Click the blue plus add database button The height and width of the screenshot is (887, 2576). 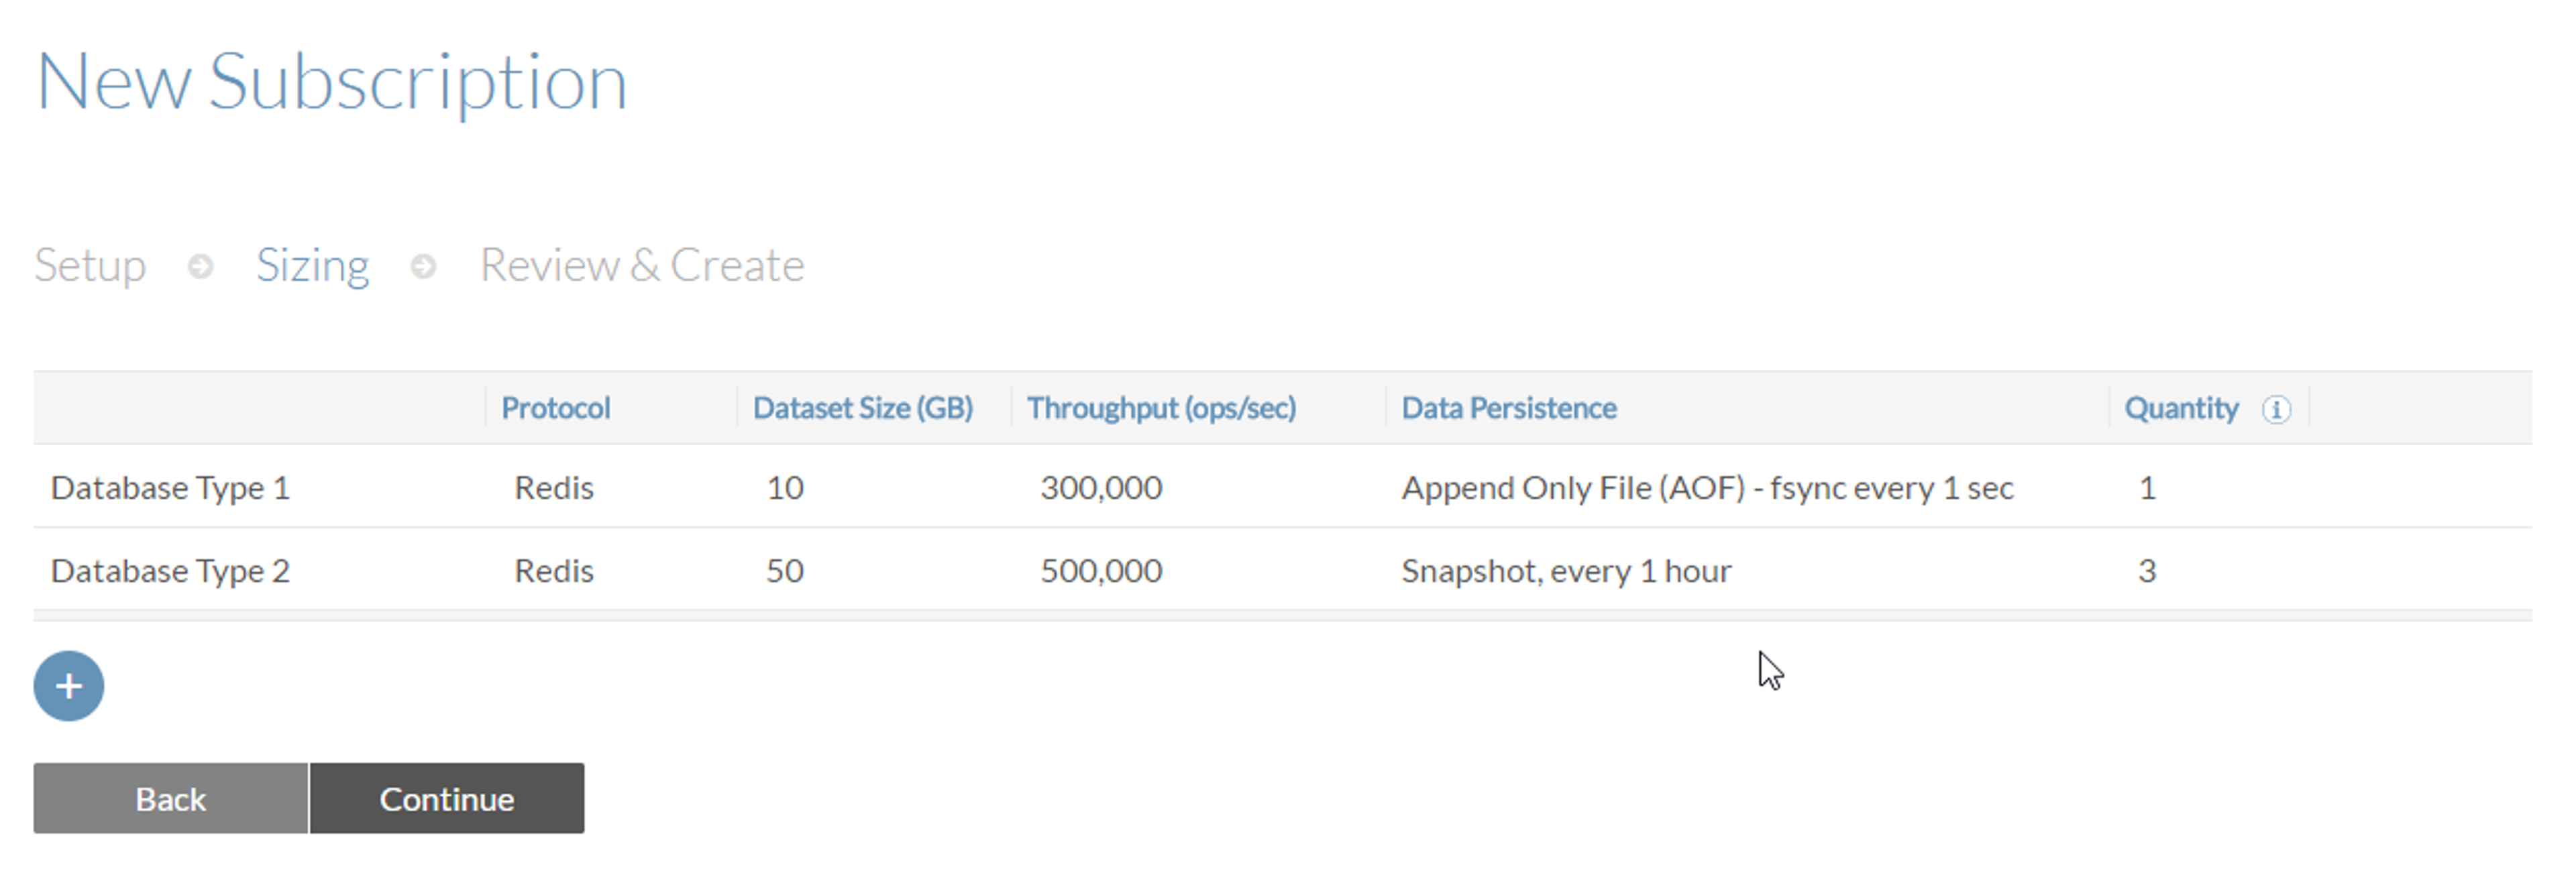pos(68,687)
